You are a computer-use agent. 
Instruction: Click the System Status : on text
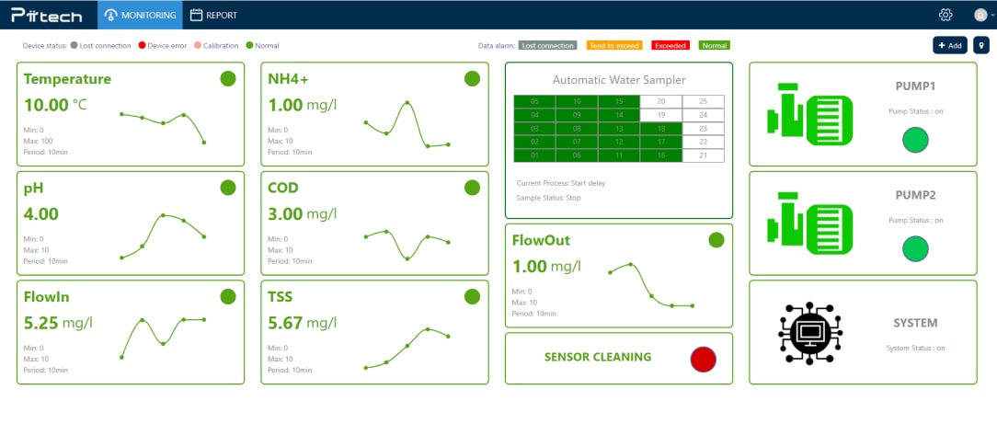point(916,348)
